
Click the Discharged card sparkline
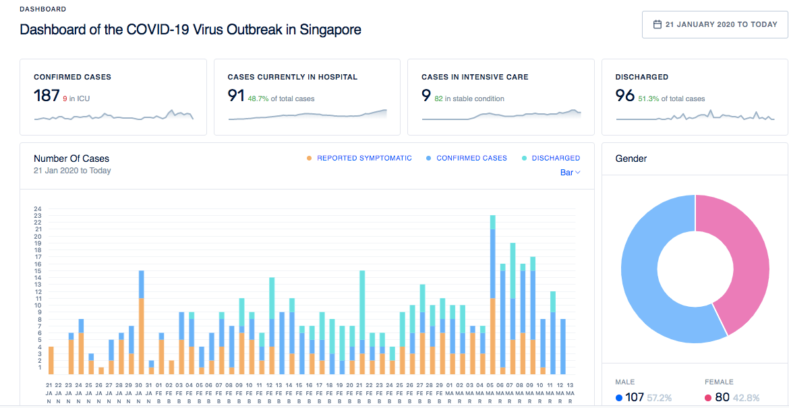pos(695,117)
